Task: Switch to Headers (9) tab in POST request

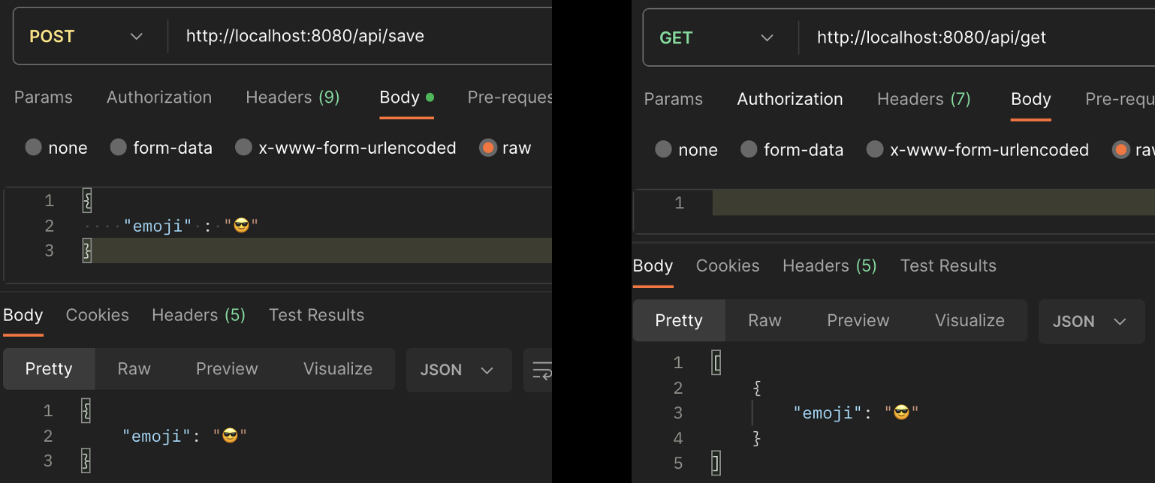Action: tap(292, 97)
